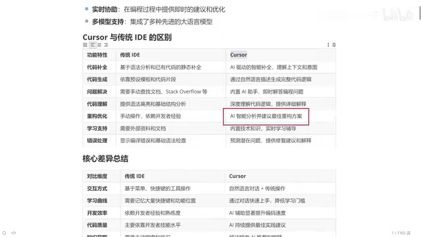Open the word count indicator
This screenshot has width=421, height=237.
(401, 232)
